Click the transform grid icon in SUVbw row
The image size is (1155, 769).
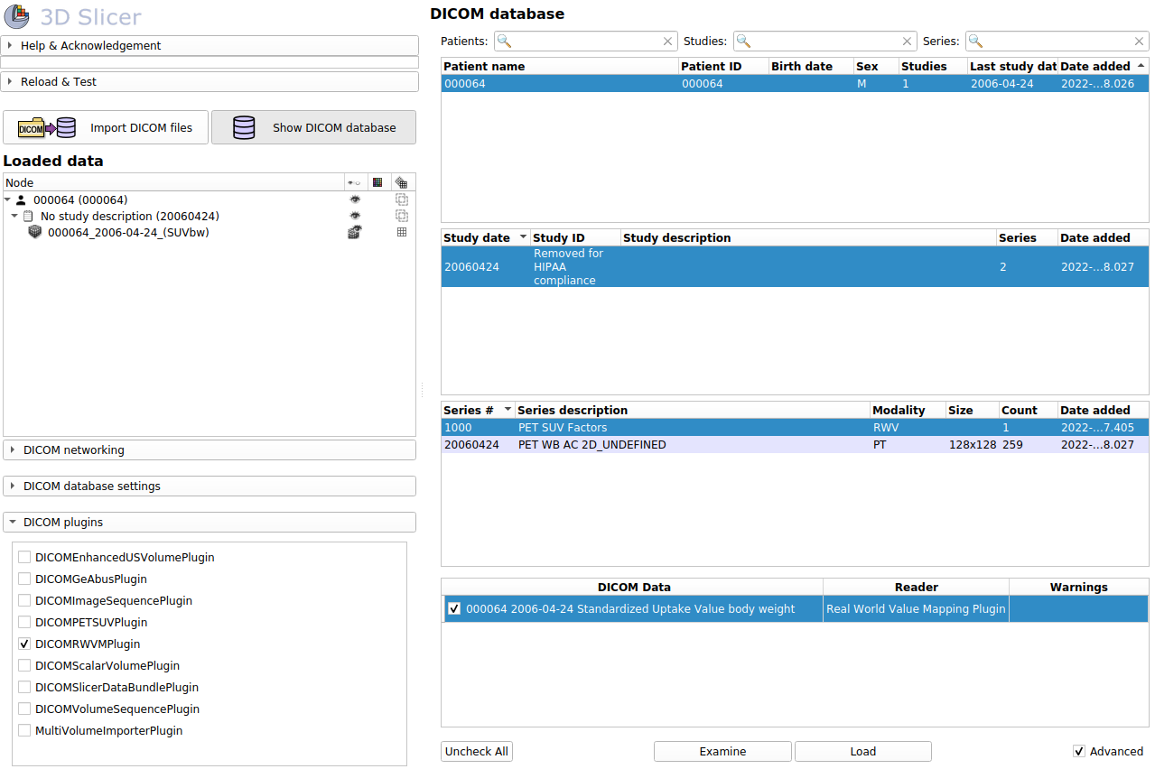click(402, 233)
